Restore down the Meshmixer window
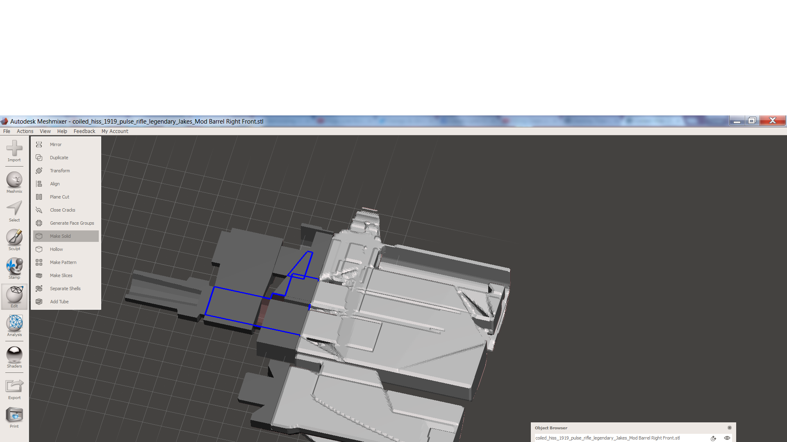 pos(752,121)
